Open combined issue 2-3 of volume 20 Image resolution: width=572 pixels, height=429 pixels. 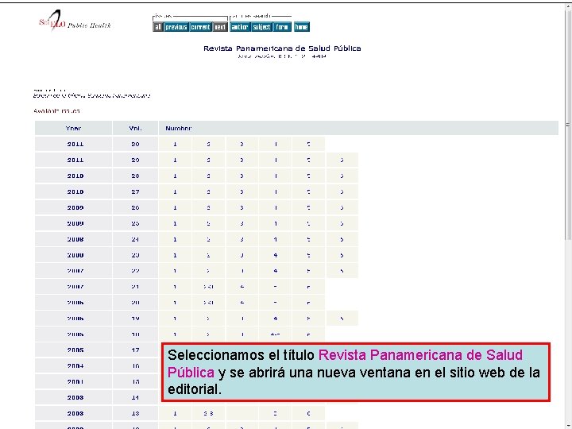208,303
